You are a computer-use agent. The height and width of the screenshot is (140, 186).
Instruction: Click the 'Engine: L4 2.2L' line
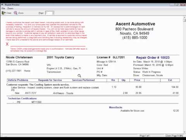click(64, 68)
